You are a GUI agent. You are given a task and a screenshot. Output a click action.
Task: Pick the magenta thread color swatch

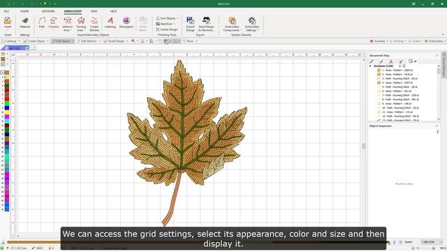pyautogui.click(x=6, y=116)
